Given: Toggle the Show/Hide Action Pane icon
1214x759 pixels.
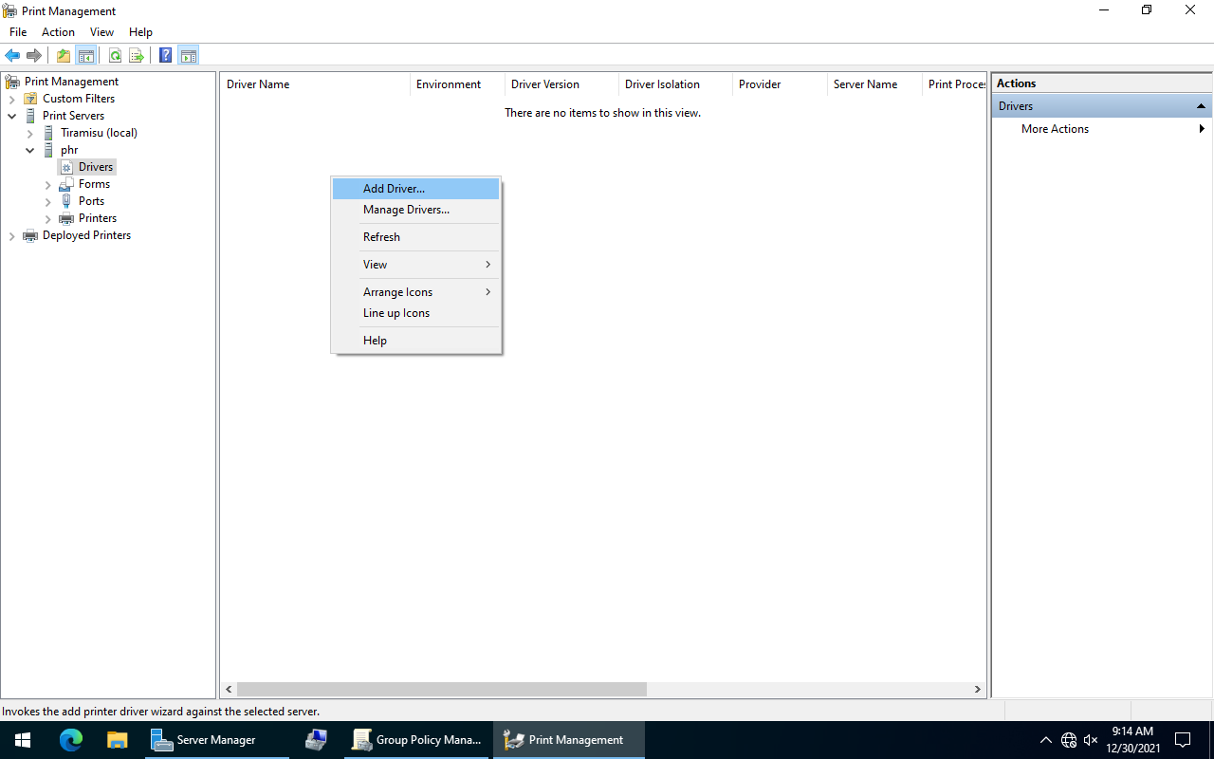Looking at the screenshot, I should (x=189, y=54).
